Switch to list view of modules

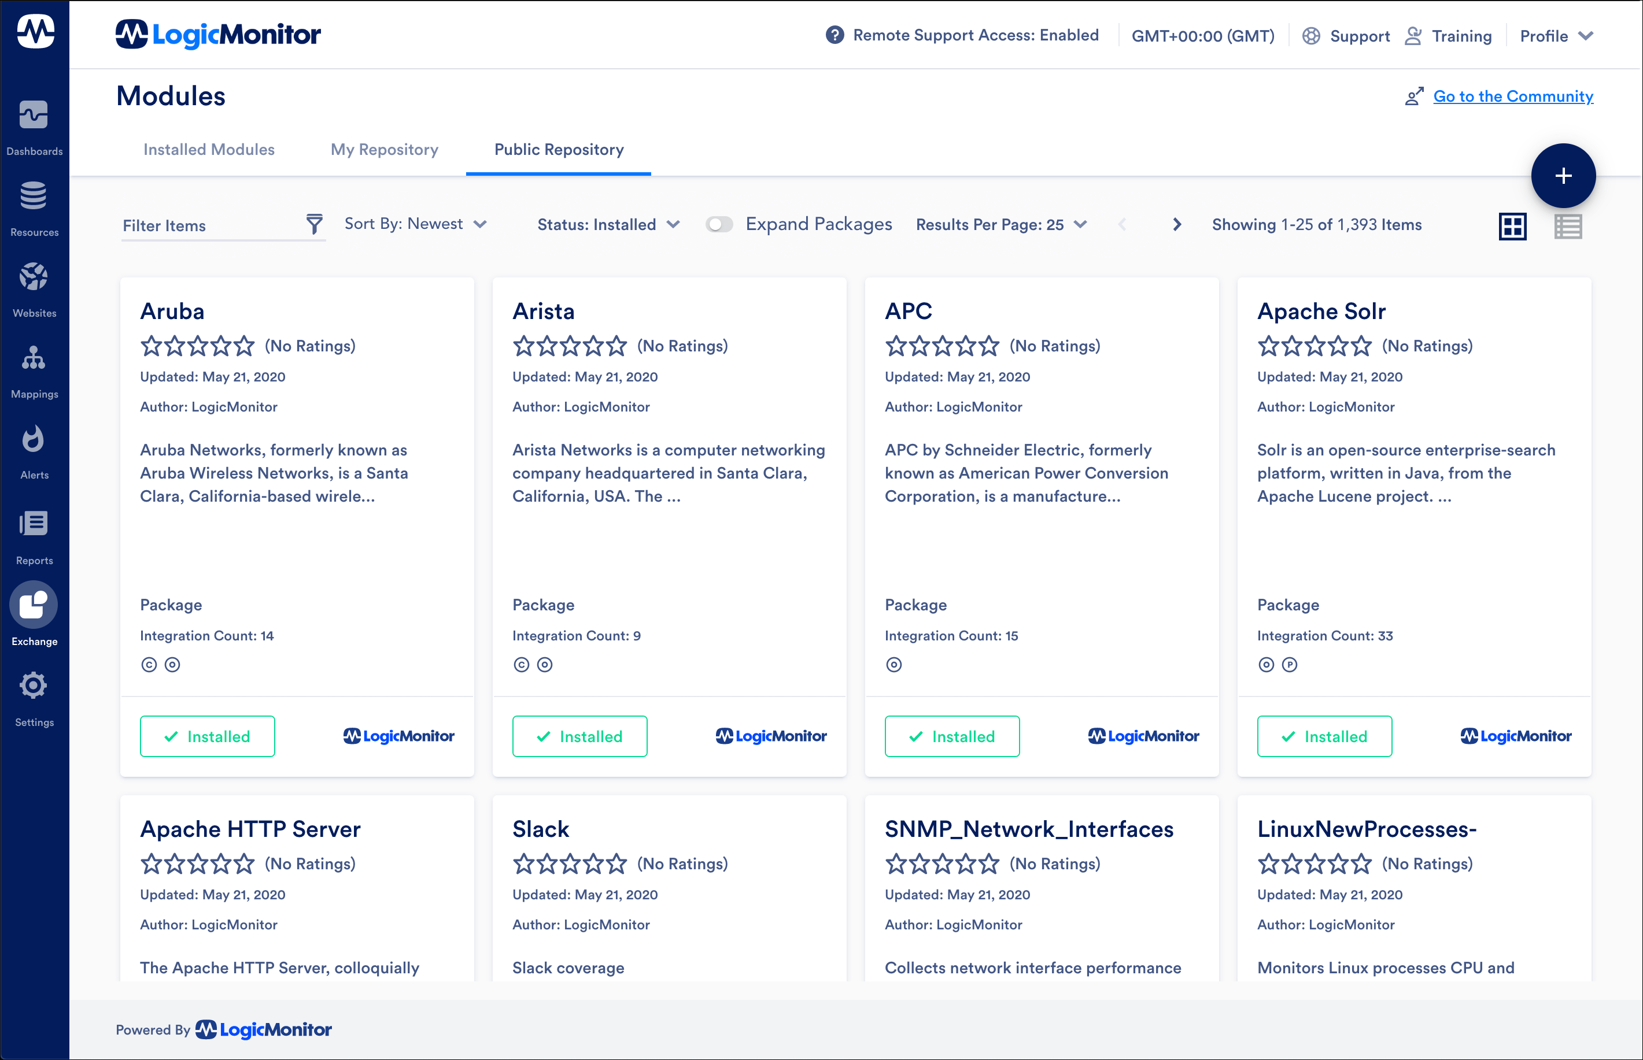pyautogui.click(x=1568, y=226)
